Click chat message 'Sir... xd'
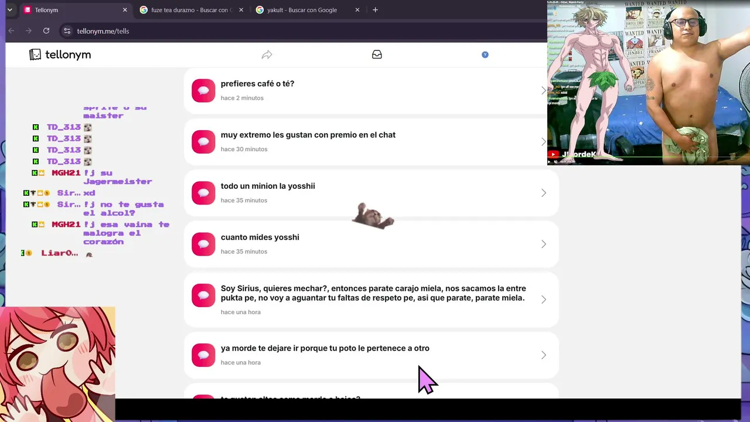This screenshot has height=422, width=750. [x=76, y=193]
